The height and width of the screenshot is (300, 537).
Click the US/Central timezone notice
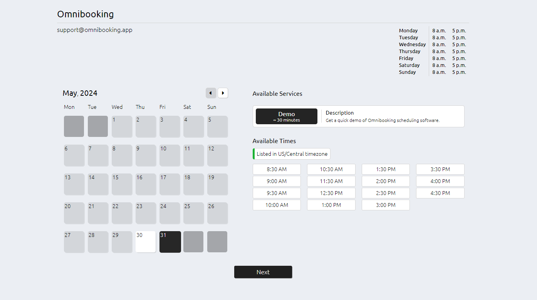292,154
